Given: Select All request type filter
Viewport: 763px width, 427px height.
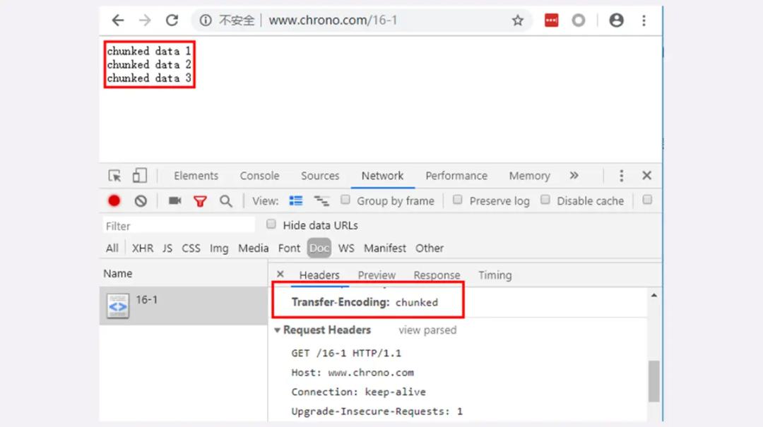Looking at the screenshot, I should (112, 248).
